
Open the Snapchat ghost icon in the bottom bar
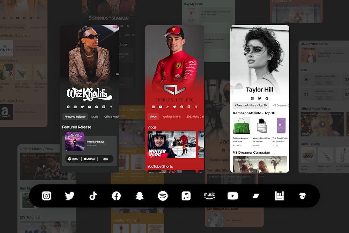pos(140,196)
